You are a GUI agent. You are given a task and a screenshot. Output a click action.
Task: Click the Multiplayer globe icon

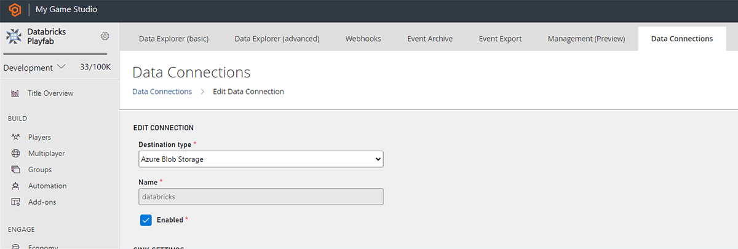pos(15,153)
